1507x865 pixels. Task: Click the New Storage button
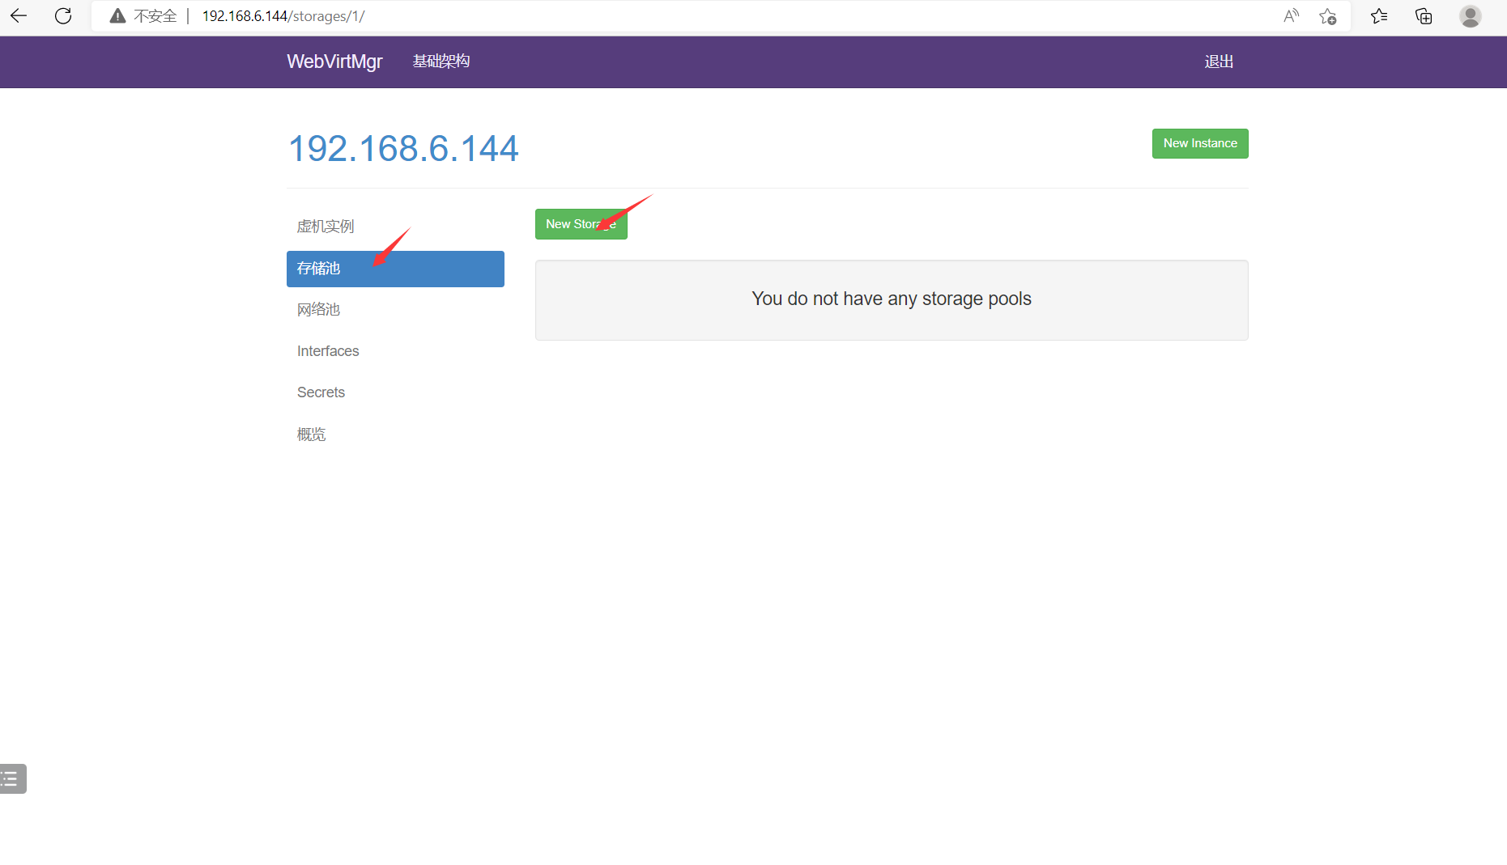(x=581, y=224)
